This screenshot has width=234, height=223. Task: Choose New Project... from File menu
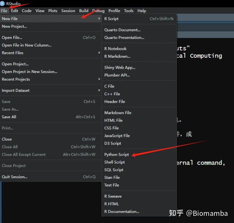coord(51,26)
